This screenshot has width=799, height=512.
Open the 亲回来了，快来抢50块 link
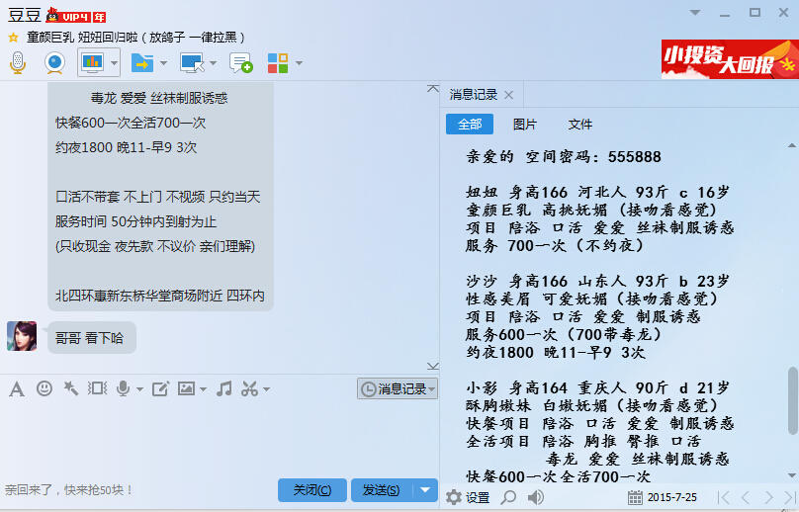click(69, 490)
